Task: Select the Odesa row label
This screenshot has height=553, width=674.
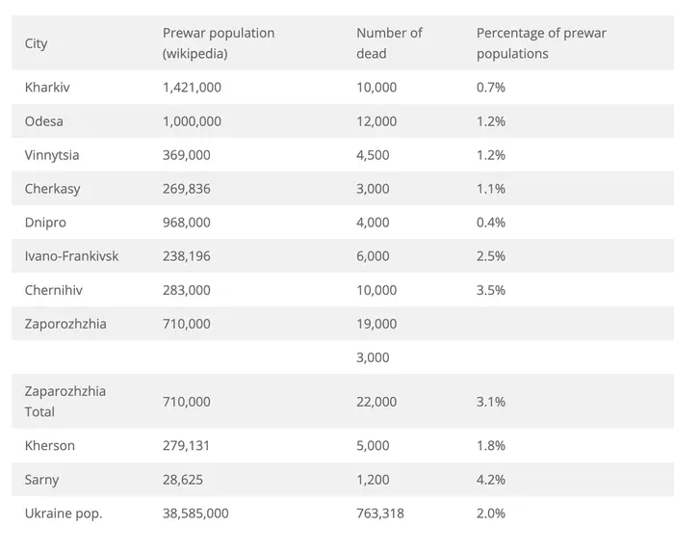Action: pyautogui.click(x=44, y=121)
